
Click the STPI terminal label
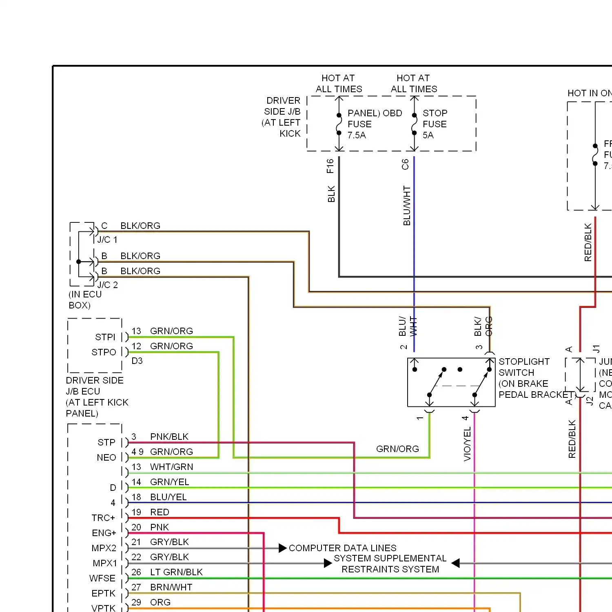[105, 337]
